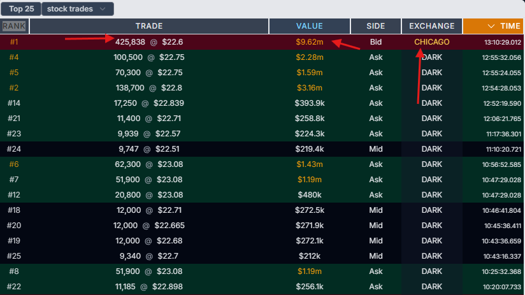Click the $1.59m value

(x=310, y=73)
